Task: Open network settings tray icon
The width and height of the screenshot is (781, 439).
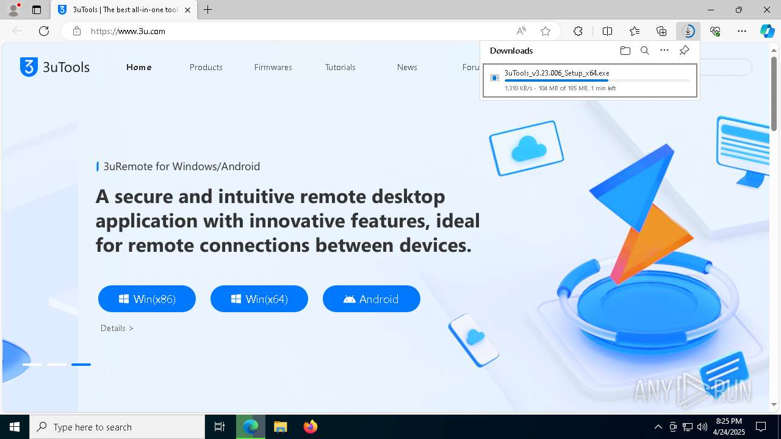Action: [688, 427]
